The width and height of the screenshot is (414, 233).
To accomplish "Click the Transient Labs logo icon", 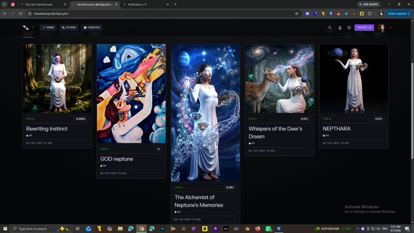I will click(26, 27).
